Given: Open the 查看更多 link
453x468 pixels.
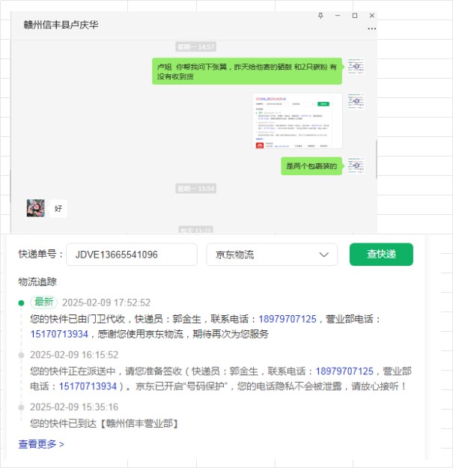Looking at the screenshot, I should pyautogui.click(x=41, y=444).
